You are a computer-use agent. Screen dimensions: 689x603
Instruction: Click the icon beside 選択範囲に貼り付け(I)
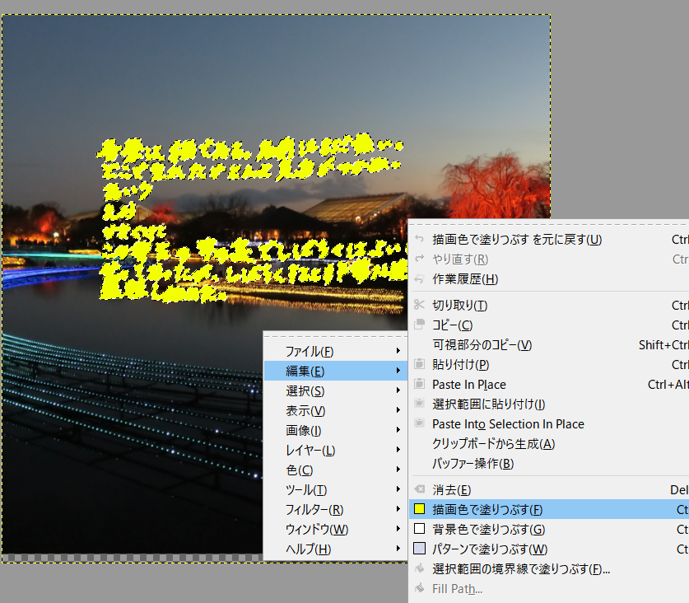[420, 404]
